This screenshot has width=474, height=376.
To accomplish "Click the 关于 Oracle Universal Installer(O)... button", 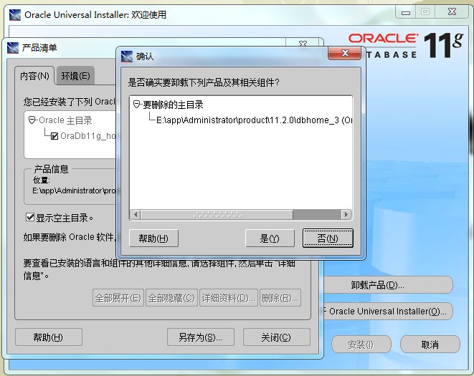I will [x=387, y=311].
